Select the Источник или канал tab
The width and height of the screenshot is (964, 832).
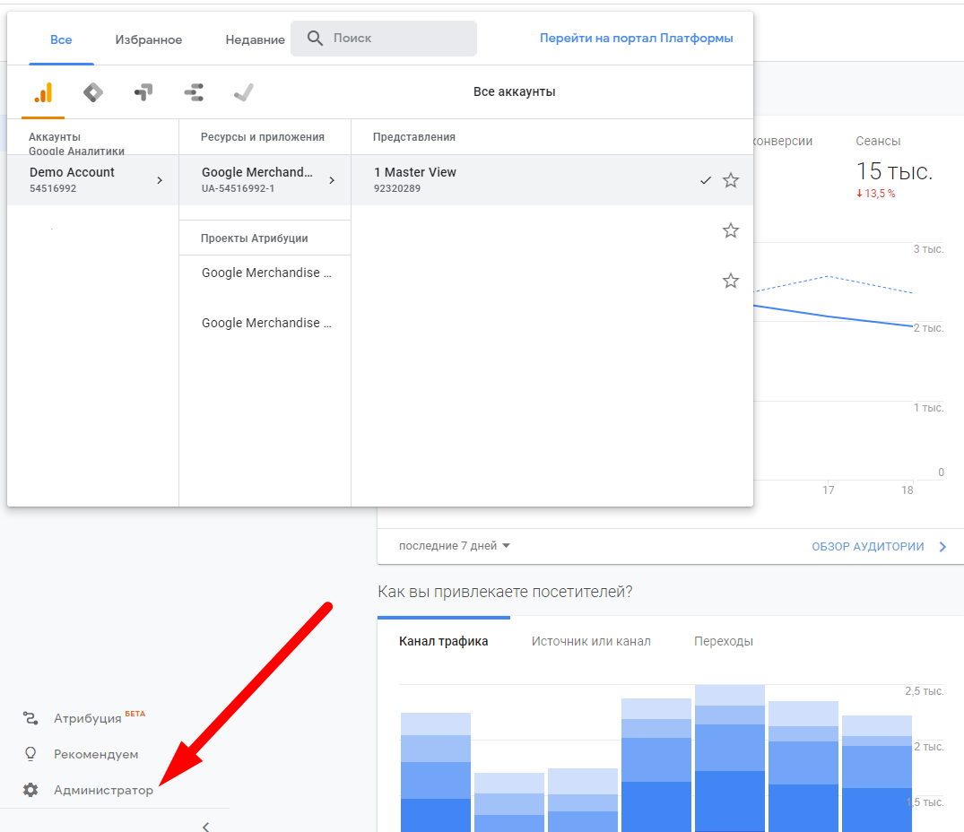[591, 641]
